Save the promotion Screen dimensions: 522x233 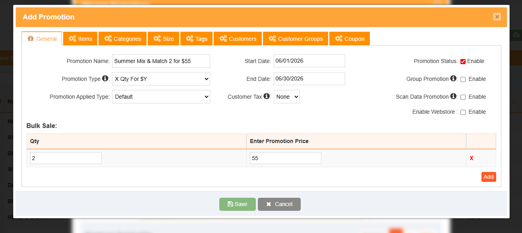pyautogui.click(x=238, y=204)
